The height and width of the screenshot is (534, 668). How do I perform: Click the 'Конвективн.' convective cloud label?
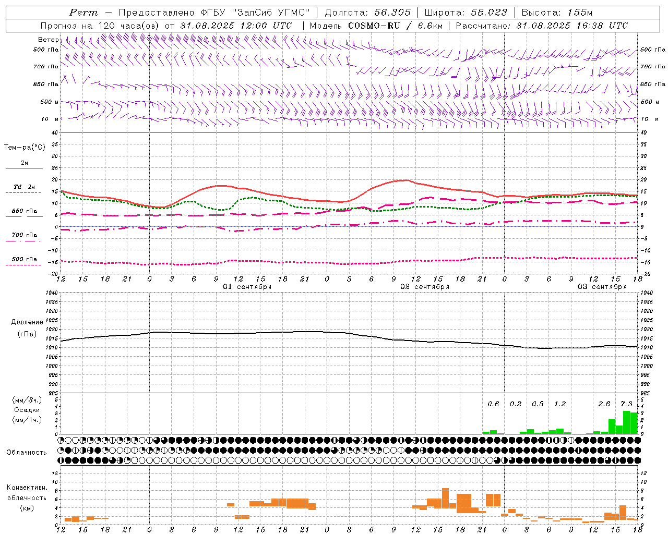pyautogui.click(x=27, y=488)
